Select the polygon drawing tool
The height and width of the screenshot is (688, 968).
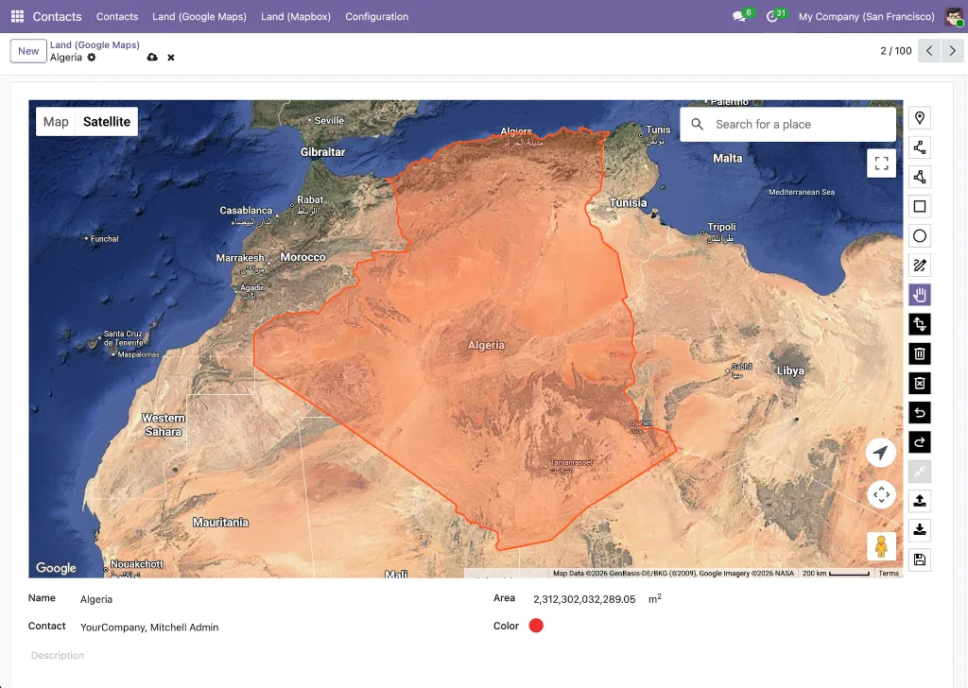(x=919, y=177)
